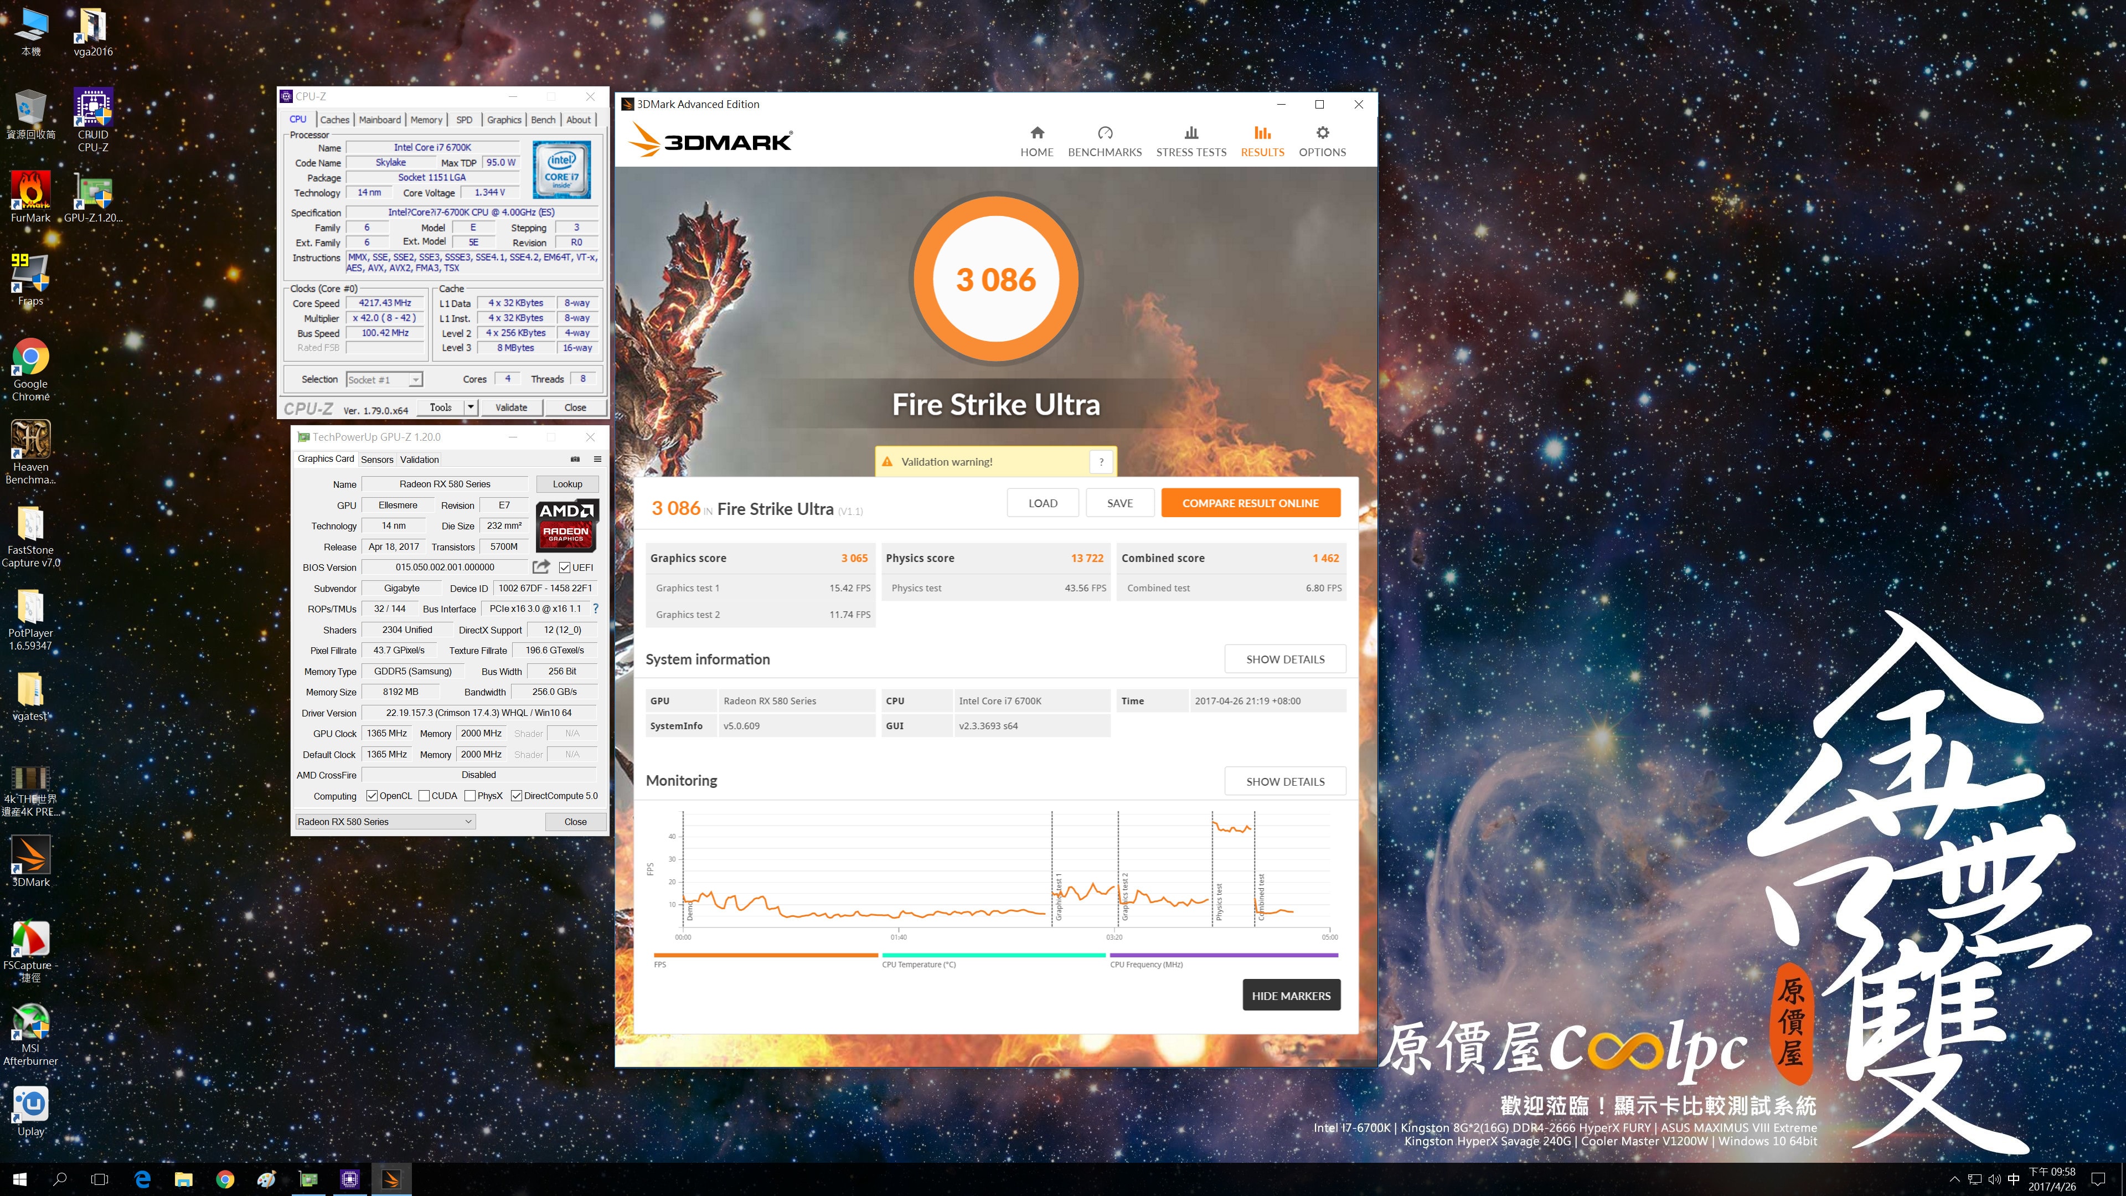Open vga2016 desktop icon
2126x1196 pixels.
click(x=93, y=32)
